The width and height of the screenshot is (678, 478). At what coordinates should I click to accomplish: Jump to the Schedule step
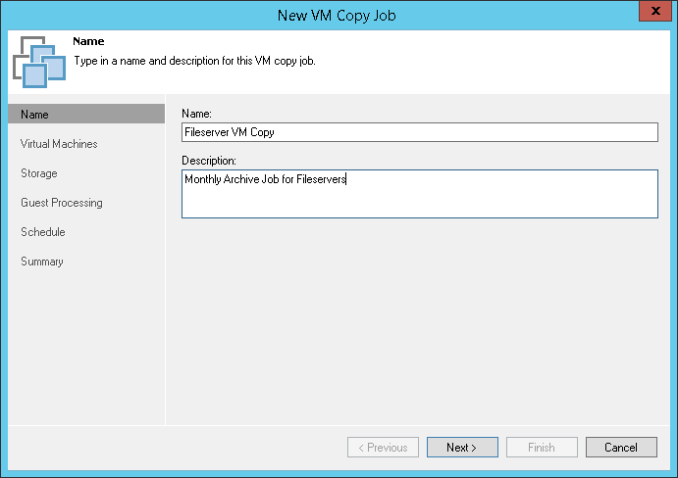pyautogui.click(x=43, y=232)
